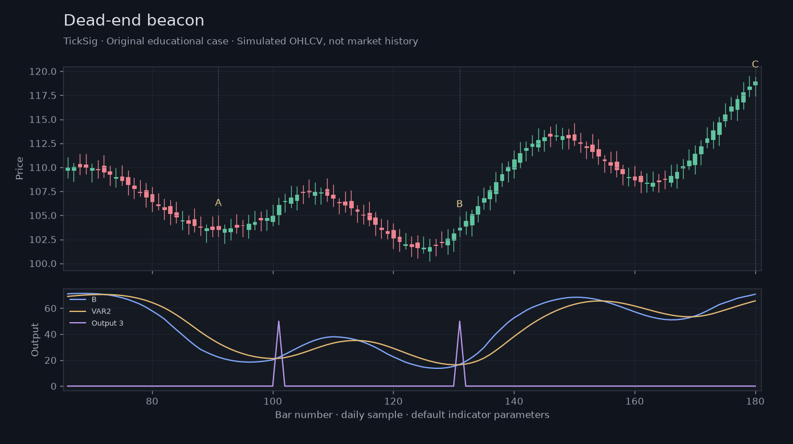Click the blue line swatch beside 'B'
This screenshot has height=444, width=793.
[77, 299]
